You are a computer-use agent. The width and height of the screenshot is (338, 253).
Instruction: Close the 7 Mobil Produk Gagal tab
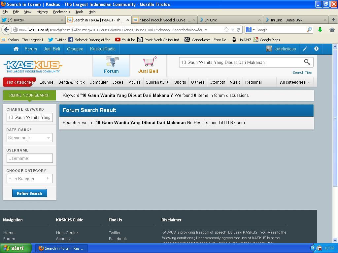point(193,20)
